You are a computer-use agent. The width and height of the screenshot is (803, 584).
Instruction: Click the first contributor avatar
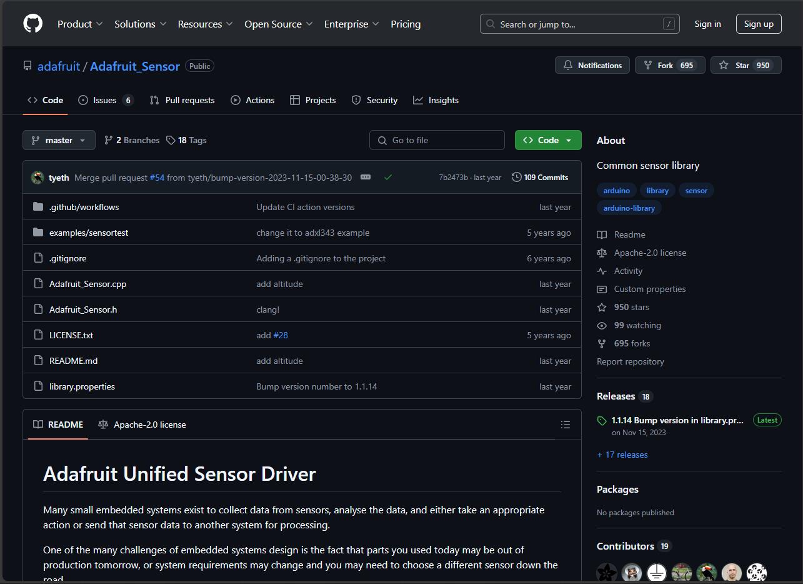pos(607,572)
